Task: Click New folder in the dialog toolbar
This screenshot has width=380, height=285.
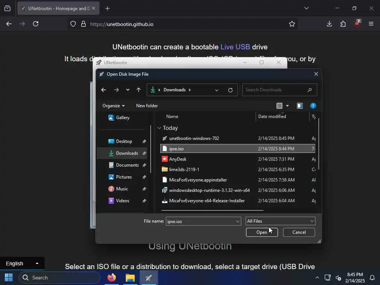Action: pyautogui.click(x=147, y=106)
